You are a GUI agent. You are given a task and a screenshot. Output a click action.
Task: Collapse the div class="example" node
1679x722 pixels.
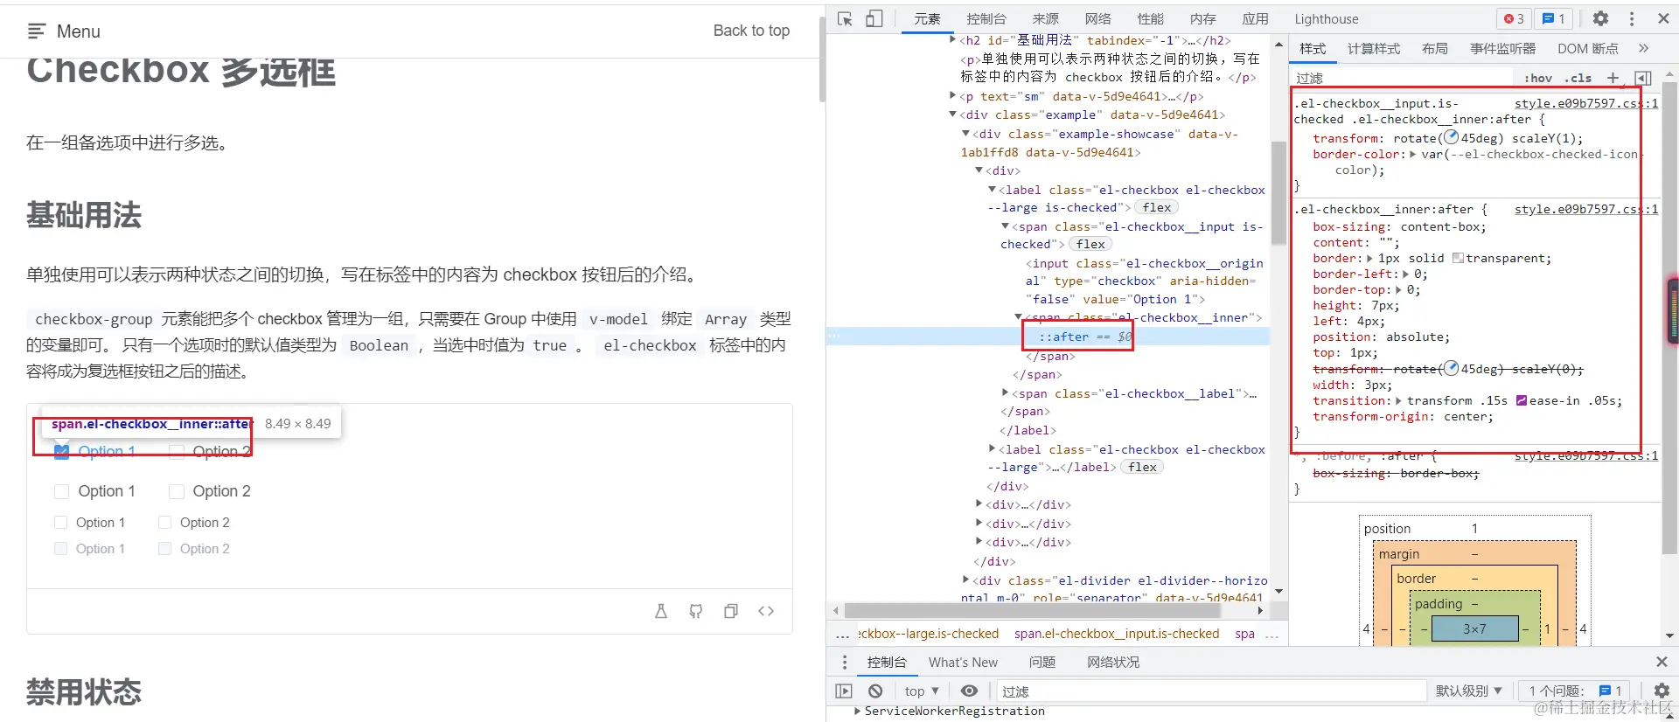[953, 115]
